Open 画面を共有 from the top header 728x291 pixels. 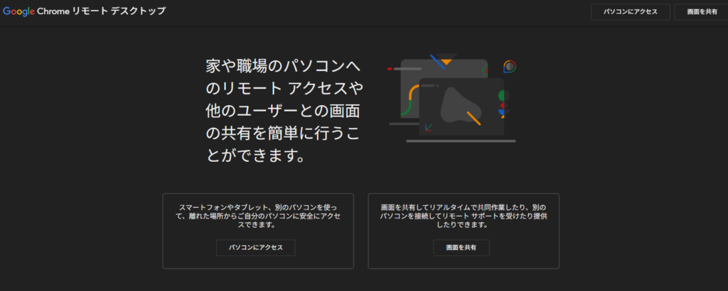point(701,12)
